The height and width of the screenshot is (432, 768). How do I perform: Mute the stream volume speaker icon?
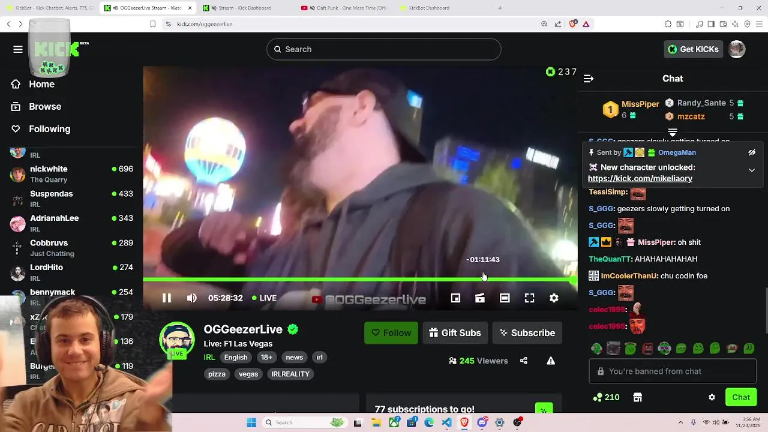191,298
